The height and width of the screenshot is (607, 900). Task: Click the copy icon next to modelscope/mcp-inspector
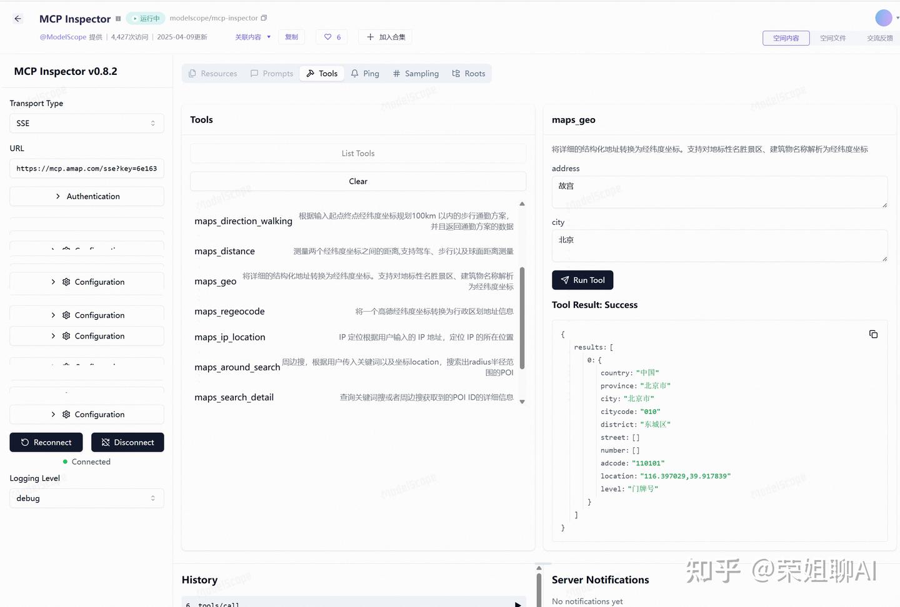tap(263, 18)
